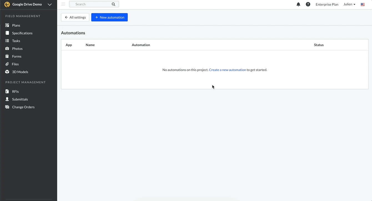Open the Julien account dropdown
372x201 pixels.
349,4
